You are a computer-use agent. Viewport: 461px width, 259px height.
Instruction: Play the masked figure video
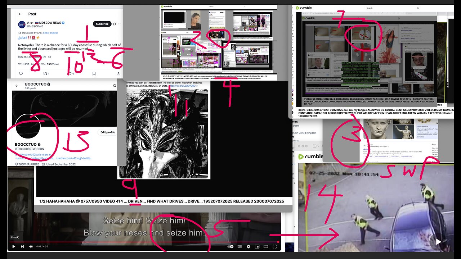(x=164, y=125)
